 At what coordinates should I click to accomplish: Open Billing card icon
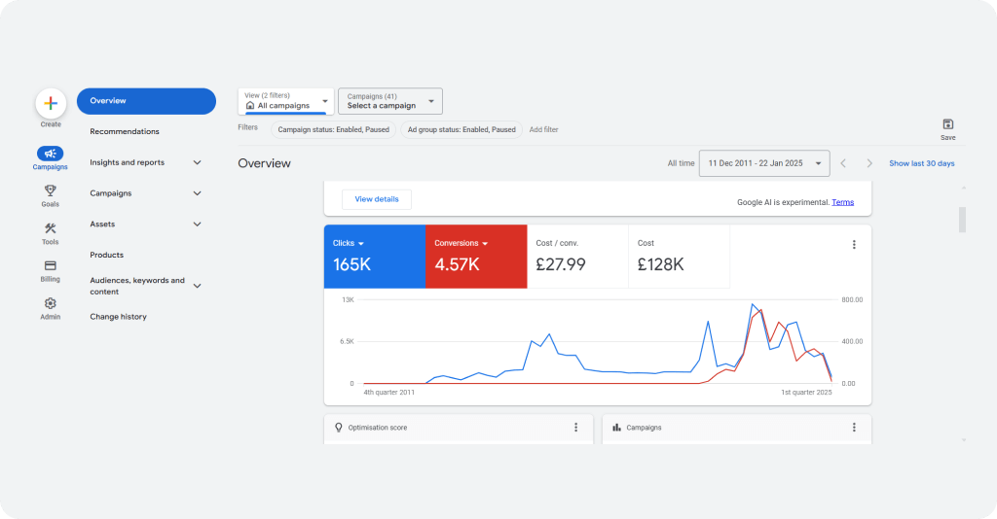51,265
